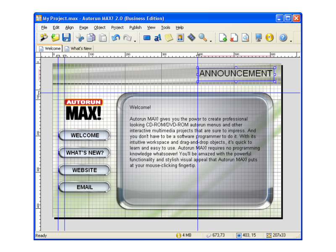This screenshot has width=336, height=252.
Task: Click the 207x33 size value in the status bar
Action: click(x=279, y=235)
